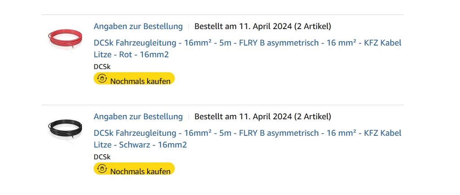The height and width of the screenshot is (195, 460).
Task: Click Nochmals kaufen for the red cable
Action: (134, 78)
